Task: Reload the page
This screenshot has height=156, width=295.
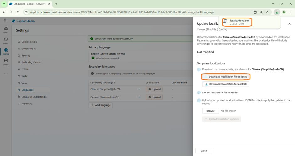Action: tap(18, 12)
